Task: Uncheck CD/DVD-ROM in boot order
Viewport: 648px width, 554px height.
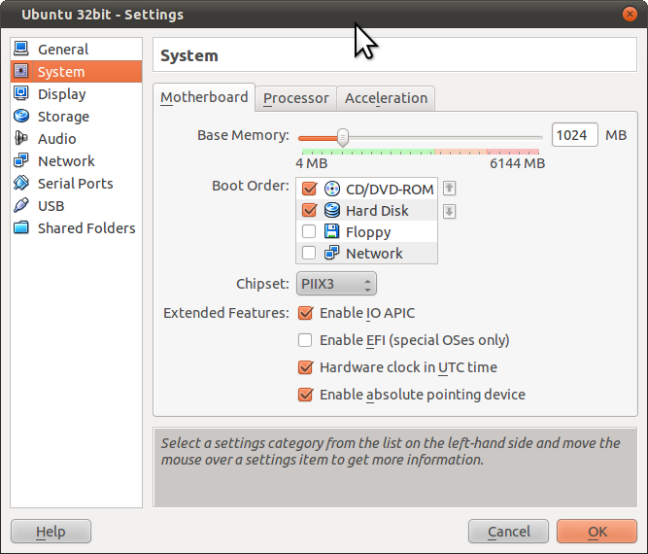Action: click(x=310, y=190)
